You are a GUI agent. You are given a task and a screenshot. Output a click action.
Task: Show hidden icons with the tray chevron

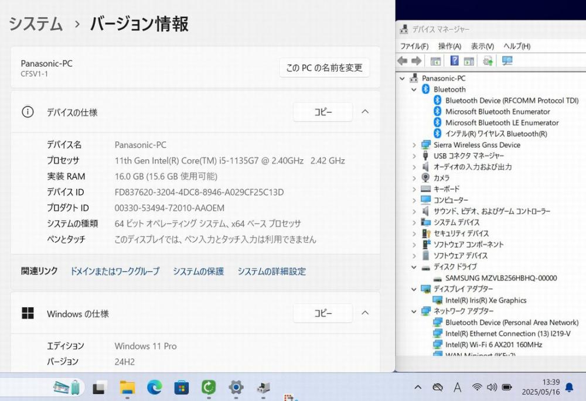(x=418, y=387)
